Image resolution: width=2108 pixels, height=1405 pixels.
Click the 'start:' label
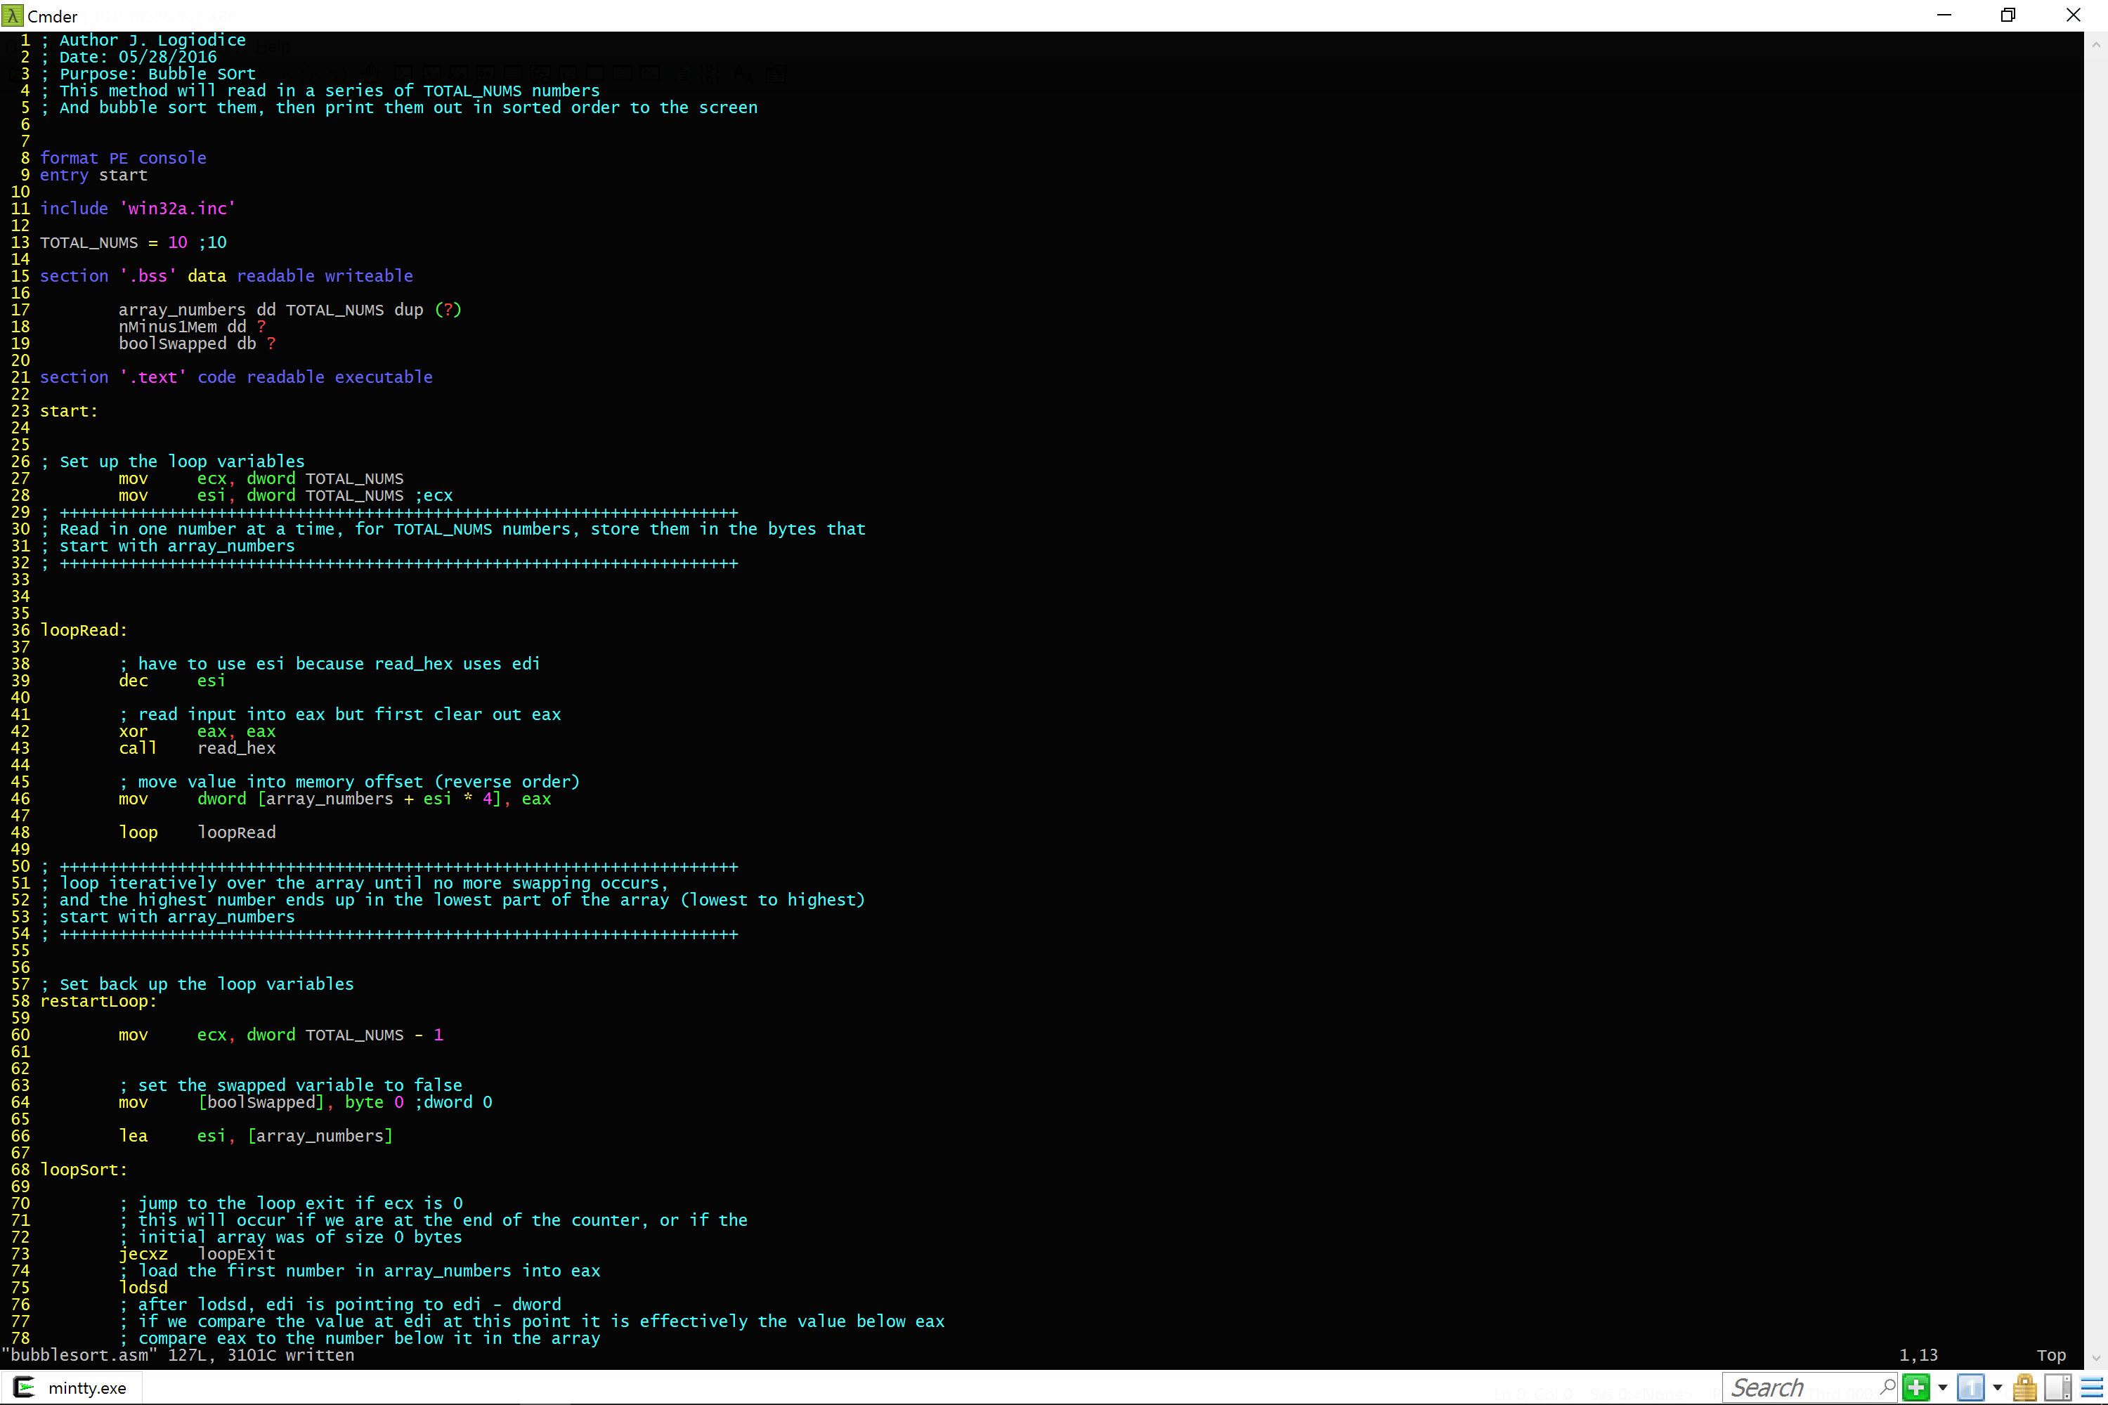click(x=69, y=411)
